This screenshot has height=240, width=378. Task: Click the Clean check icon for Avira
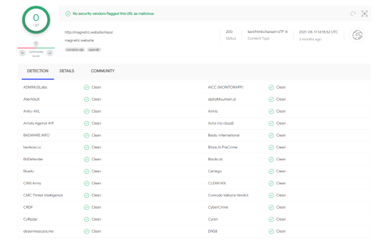coord(271,123)
